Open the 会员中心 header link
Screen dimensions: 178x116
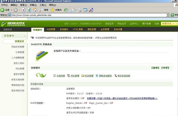[134, 24]
